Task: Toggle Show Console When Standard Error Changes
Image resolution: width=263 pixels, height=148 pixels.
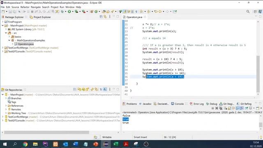Action: point(242,108)
